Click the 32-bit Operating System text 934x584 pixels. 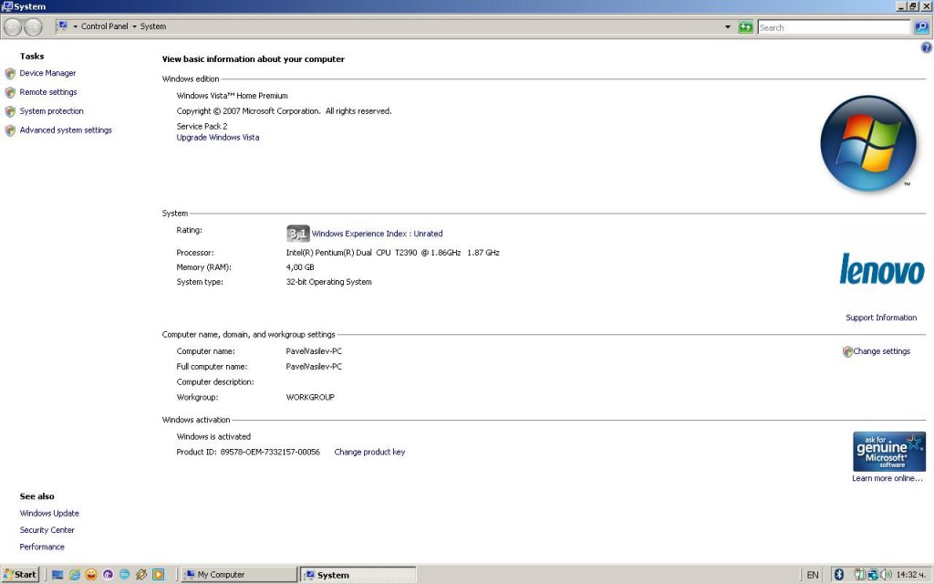328,283
